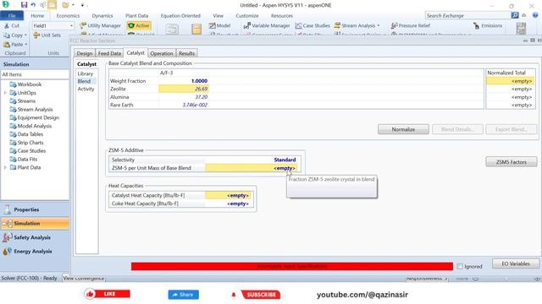Viewport: 542px width, 304px height.
Task: Switch to Economics ribbon tab
Action: click(x=68, y=15)
